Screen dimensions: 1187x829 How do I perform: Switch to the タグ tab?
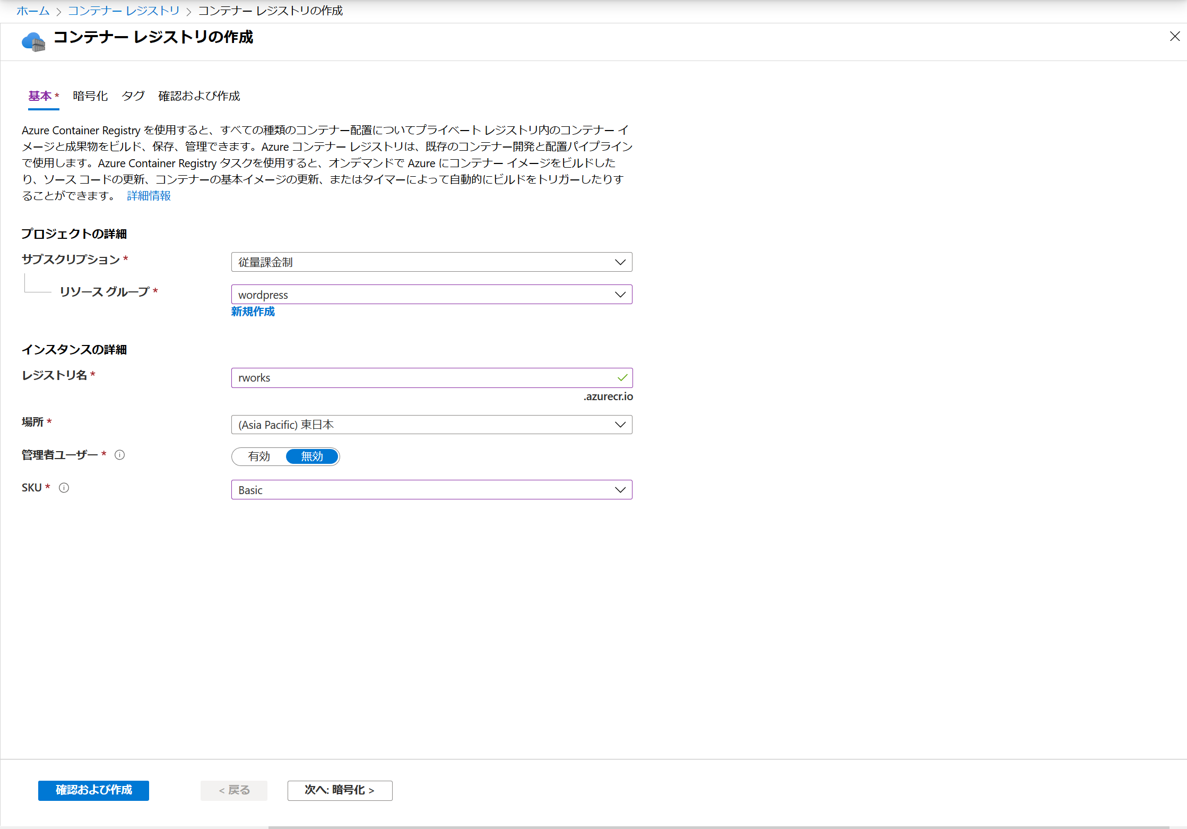coord(133,96)
